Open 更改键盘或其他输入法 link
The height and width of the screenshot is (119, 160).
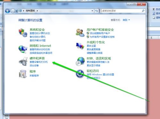click(98, 62)
